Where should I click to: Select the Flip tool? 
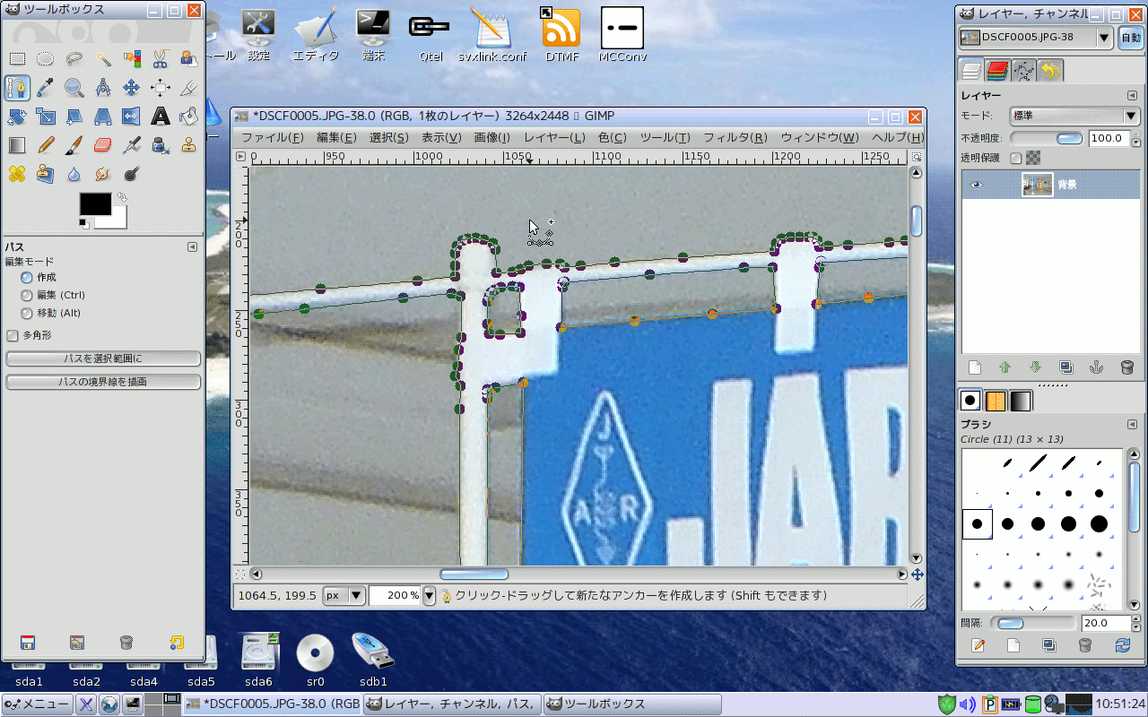[132, 117]
